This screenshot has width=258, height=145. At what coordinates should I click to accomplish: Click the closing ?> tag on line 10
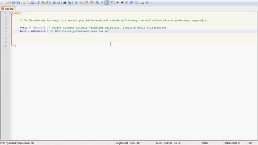click(x=15, y=46)
